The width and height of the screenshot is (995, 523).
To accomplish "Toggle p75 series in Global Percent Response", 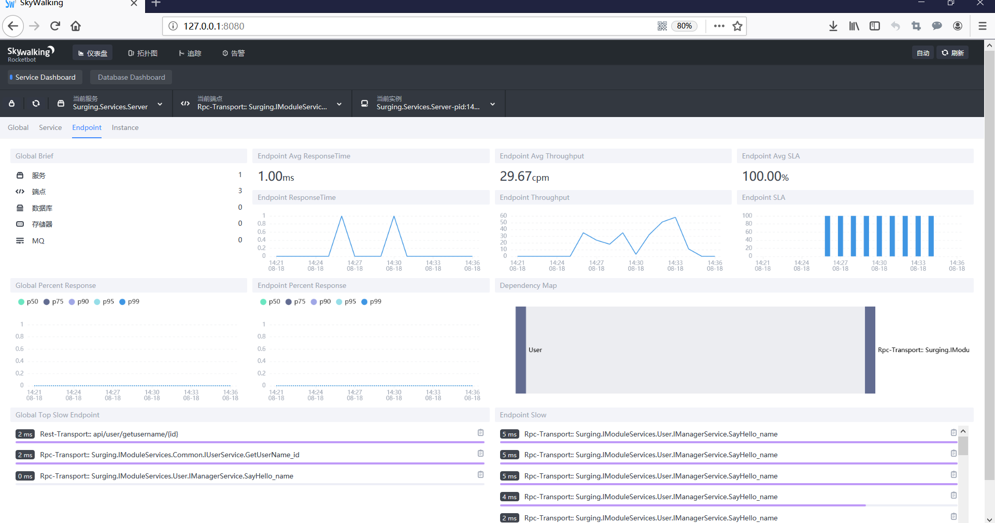I will pos(53,301).
